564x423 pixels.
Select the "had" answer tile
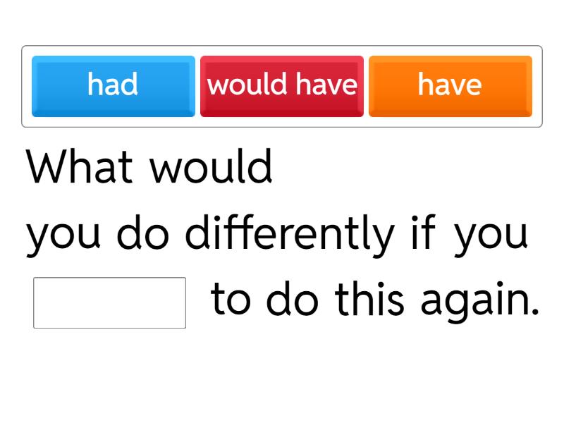113,85
